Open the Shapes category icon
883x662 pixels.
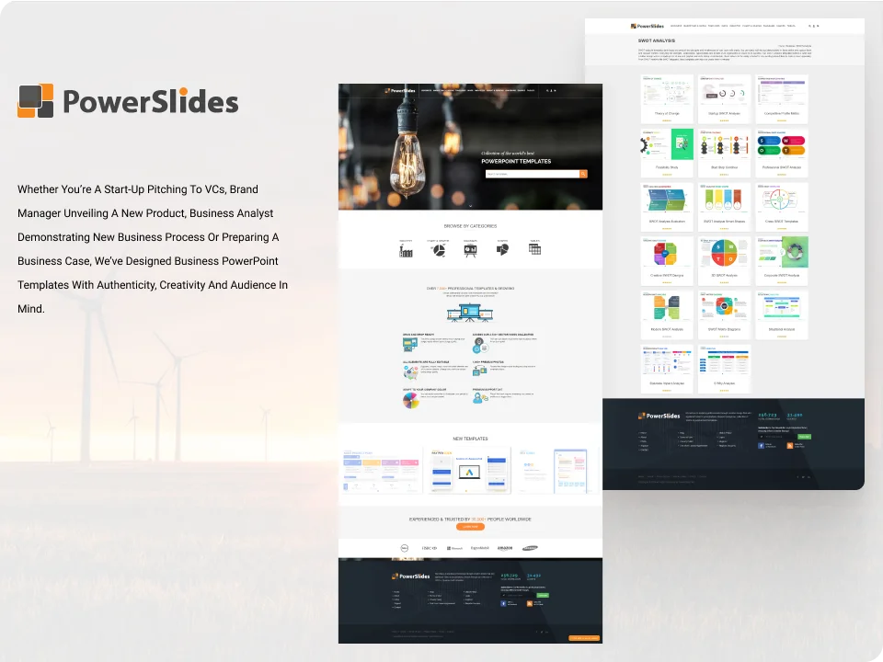[502, 249]
